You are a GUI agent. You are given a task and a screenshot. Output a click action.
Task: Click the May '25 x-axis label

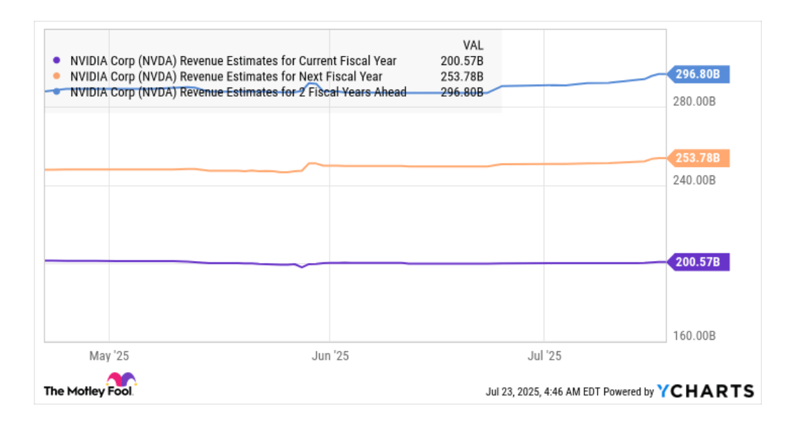coord(109,356)
